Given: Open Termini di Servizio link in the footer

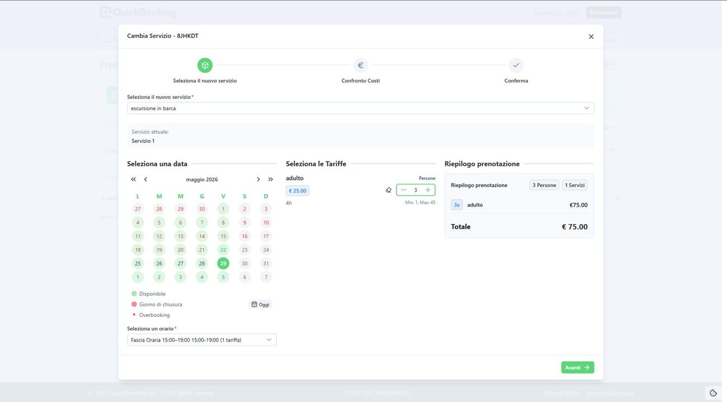Looking at the screenshot, I should click(x=610, y=393).
